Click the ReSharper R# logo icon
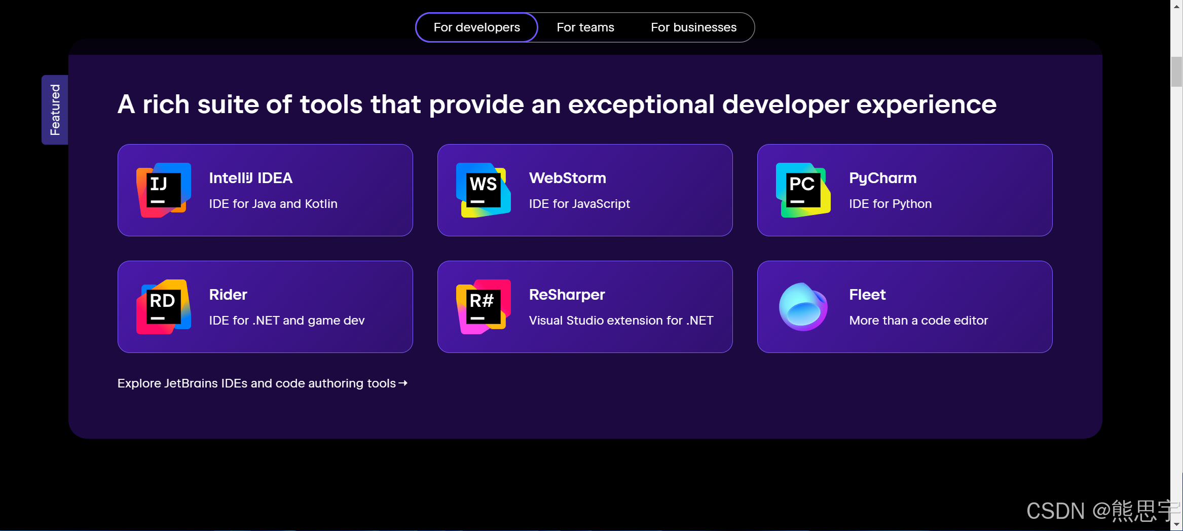This screenshot has height=531, width=1183. point(484,307)
